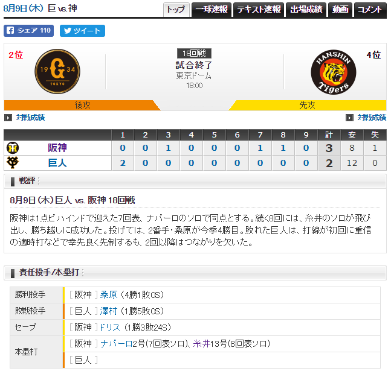This screenshot has height=374, width=391.
Task: Click Hanshin's 8th inning score 1
Action: 283,148
